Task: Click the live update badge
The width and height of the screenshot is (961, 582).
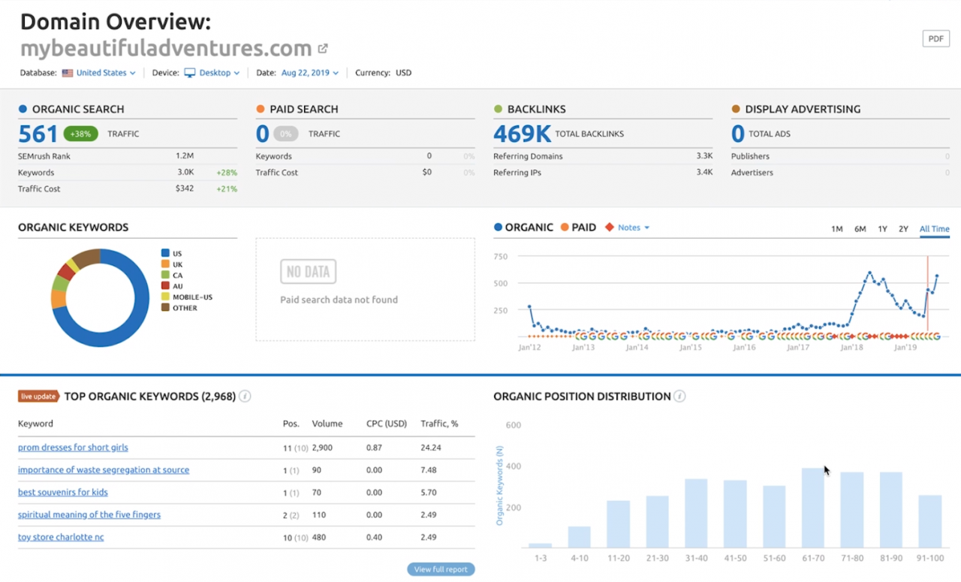Action: click(x=38, y=397)
